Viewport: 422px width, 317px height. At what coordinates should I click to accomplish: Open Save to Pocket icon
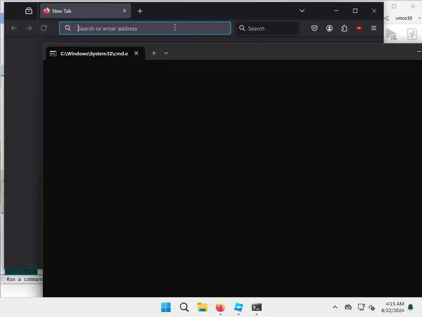[x=314, y=28]
